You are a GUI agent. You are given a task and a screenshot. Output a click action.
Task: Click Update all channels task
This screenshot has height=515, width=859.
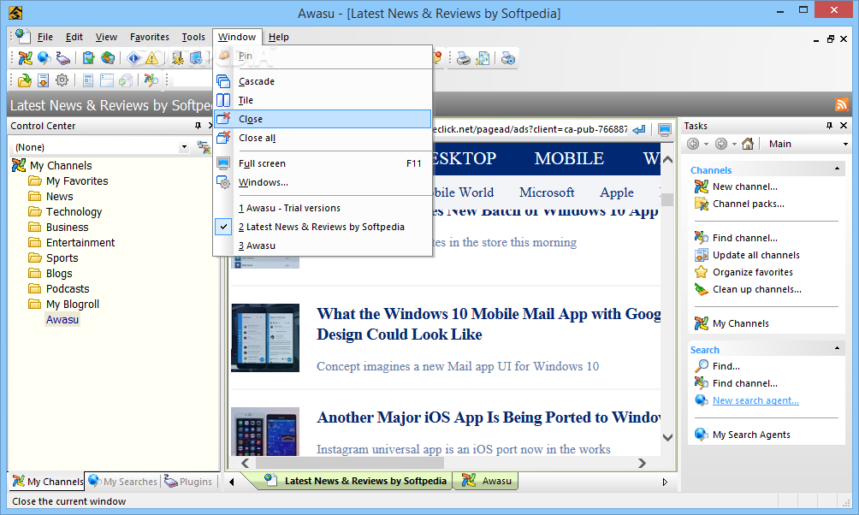(x=756, y=255)
